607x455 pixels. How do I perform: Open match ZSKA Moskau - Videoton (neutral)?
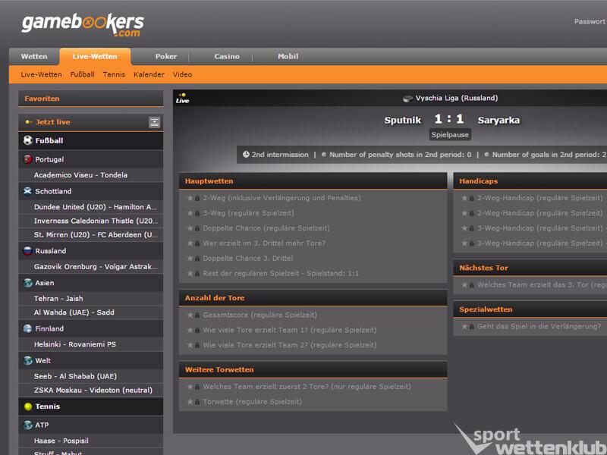coord(90,390)
